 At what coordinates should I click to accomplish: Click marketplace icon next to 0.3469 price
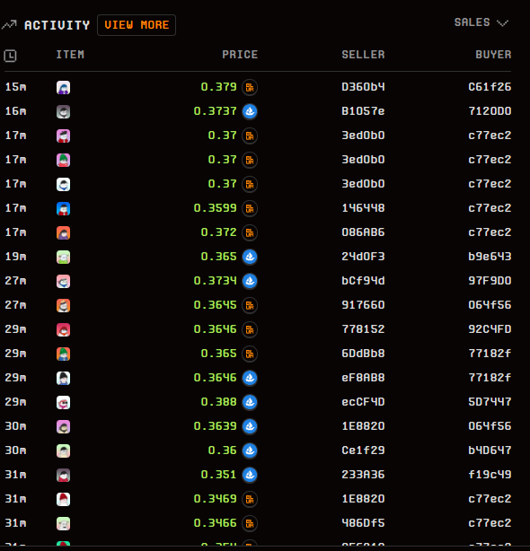(250, 499)
